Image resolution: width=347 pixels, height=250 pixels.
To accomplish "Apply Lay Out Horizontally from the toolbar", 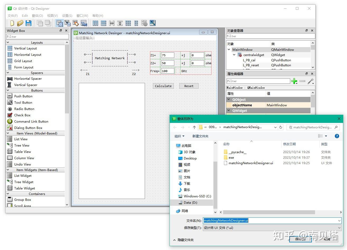I will pos(95,23).
